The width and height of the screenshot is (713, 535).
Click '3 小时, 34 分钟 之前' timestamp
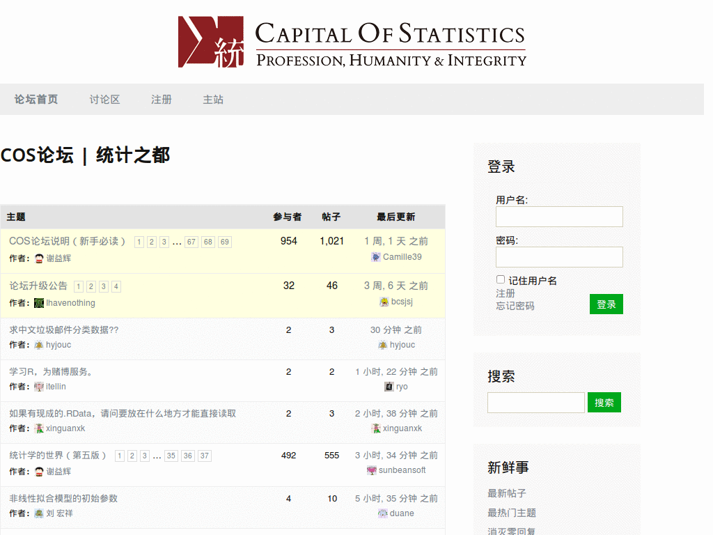[396, 456]
